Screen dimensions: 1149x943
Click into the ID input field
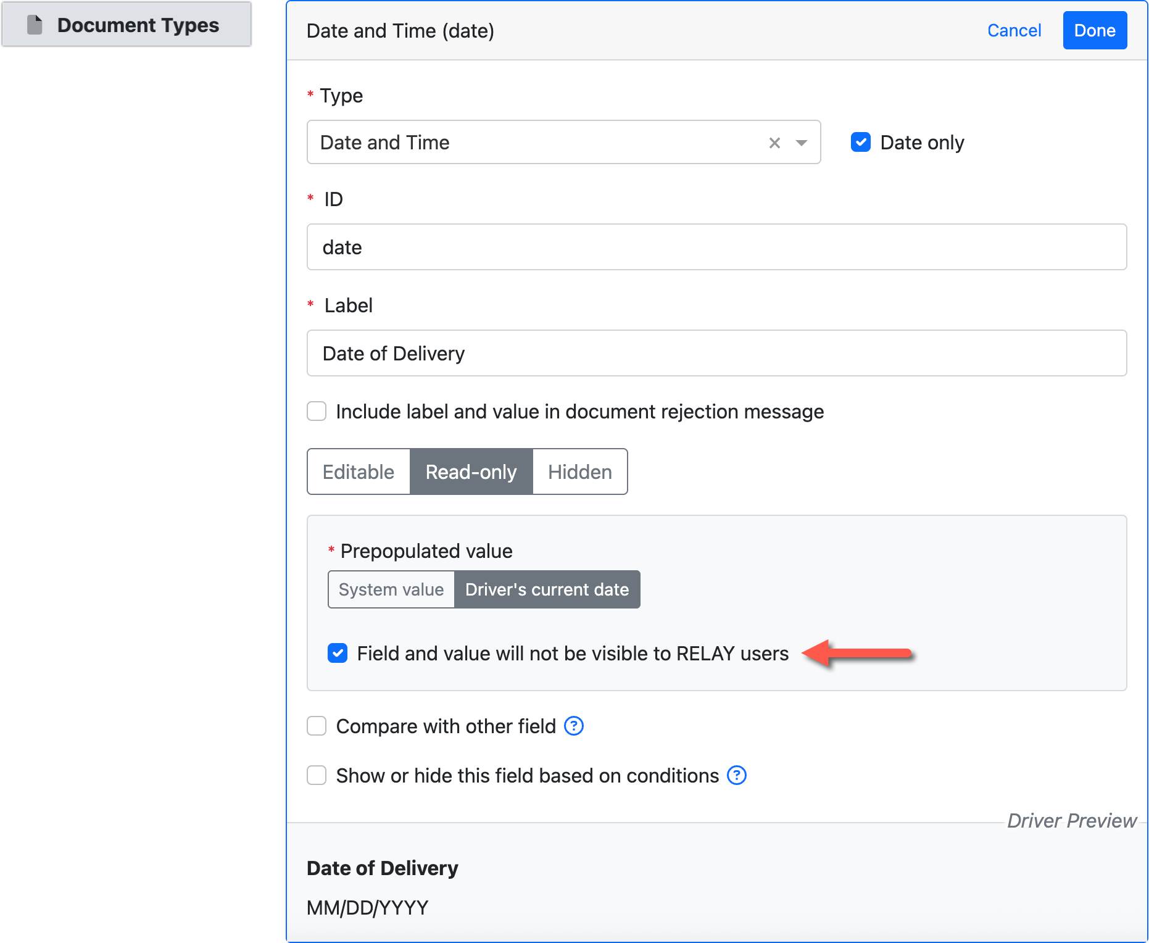click(x=716, y=247)
